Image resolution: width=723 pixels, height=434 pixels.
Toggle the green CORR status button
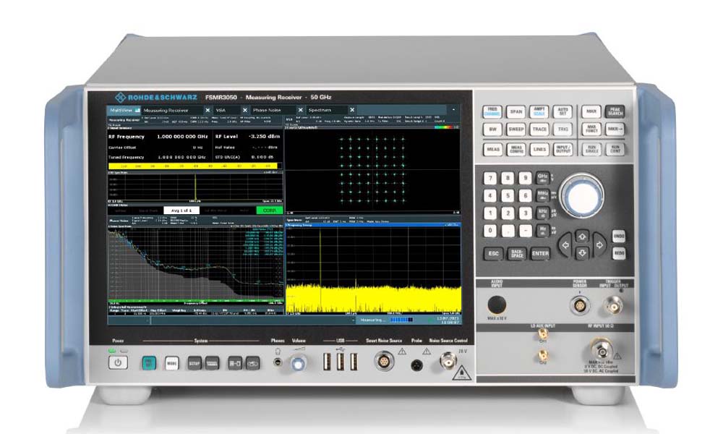click(269, 210)
